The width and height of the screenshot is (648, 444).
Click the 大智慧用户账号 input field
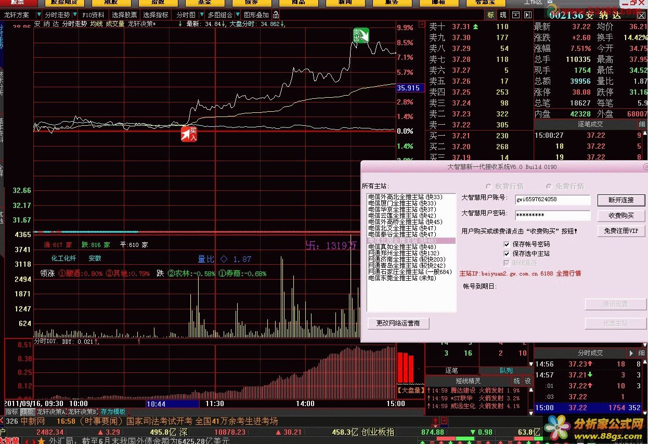pos(553,200)
